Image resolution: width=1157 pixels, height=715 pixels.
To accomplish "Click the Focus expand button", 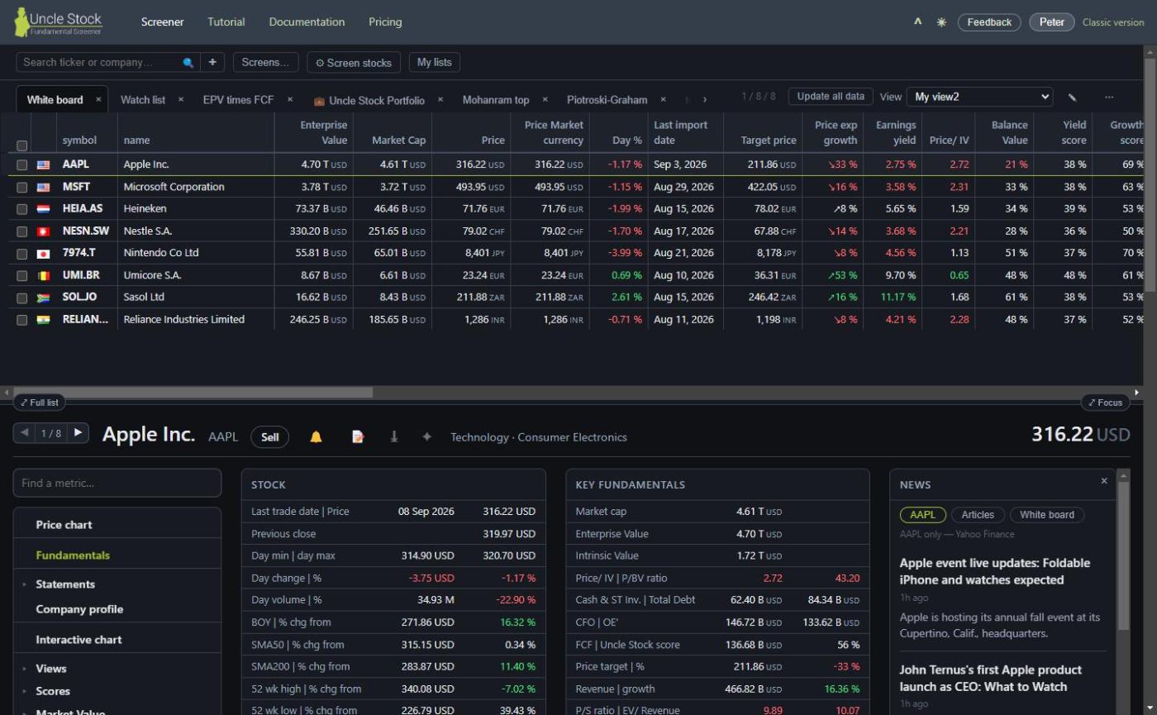I will 1105,403.
